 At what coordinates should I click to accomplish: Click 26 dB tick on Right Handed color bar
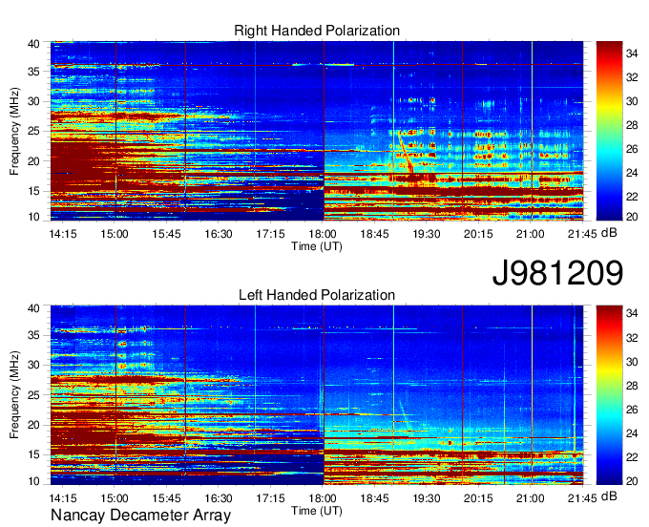(x=632, y=149)
